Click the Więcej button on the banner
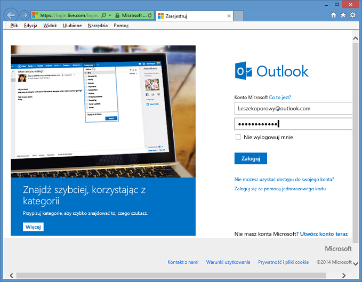The width and height of the screenshot is (362, 282). pyautogui.click(x=33, y=227)
